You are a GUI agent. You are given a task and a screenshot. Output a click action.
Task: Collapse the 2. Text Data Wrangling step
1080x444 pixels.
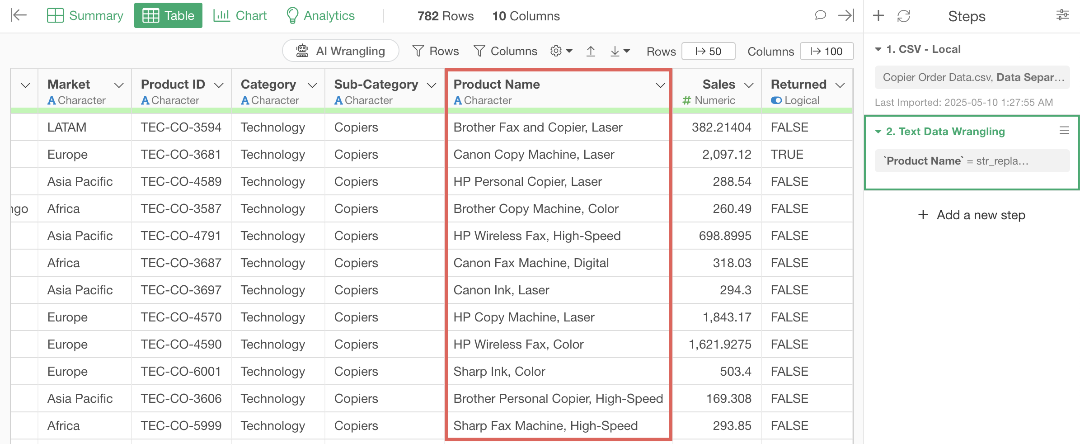click(878, 132)
